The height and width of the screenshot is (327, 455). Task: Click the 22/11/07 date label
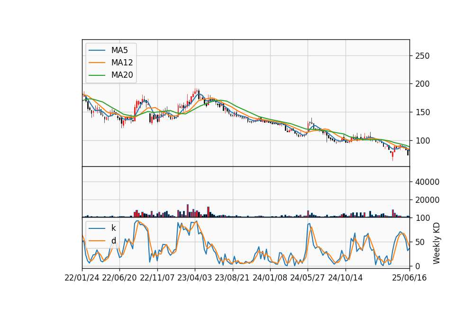157,278
